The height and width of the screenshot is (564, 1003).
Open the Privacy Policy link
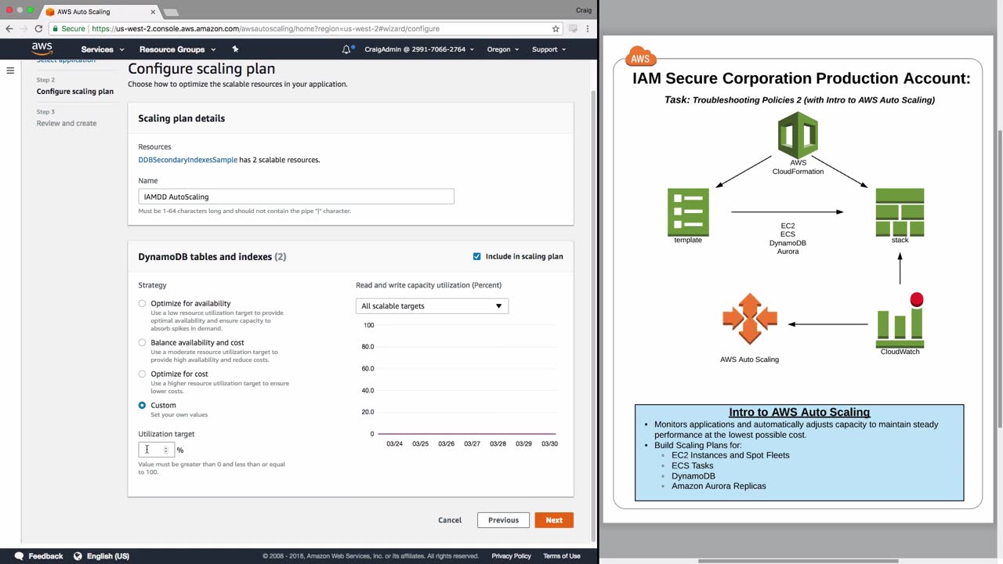coord(511,556)
